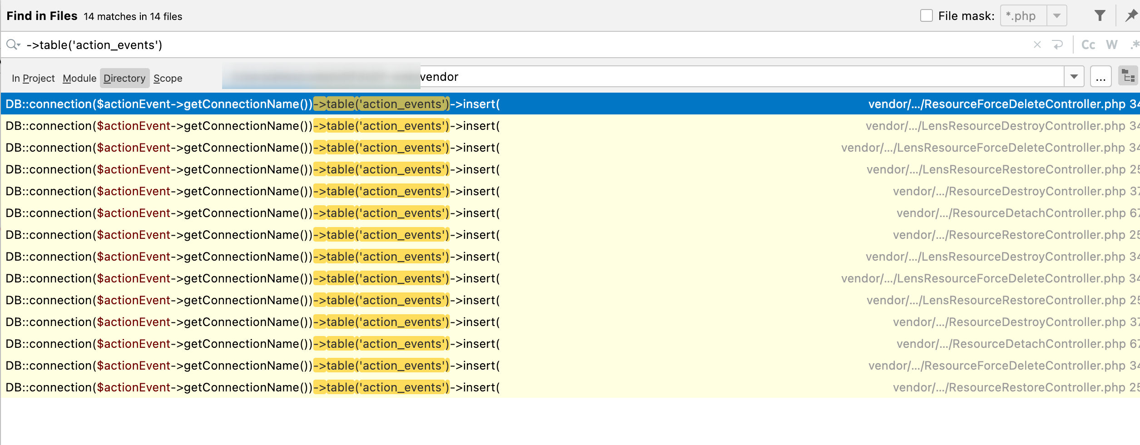Toggle whole Words matching with the W button

(x=1112, y=44)
